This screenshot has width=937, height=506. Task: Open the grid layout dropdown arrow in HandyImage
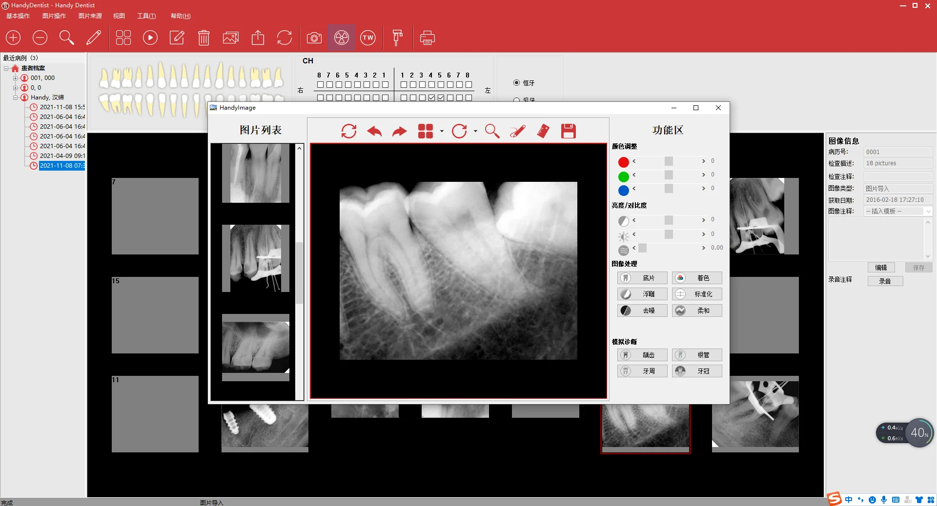coord(442,131)
